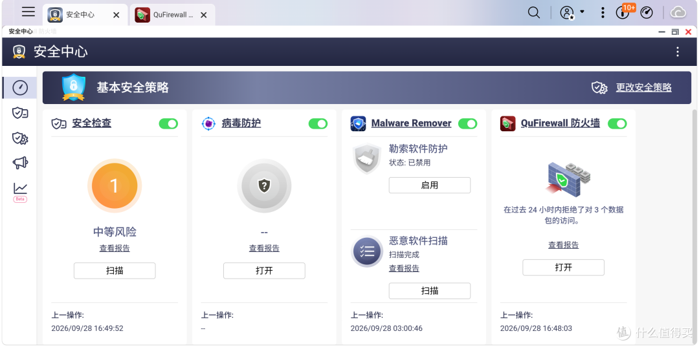Click 扫描 button under 恶意软件扫描
This screenshot has height=347, width=699.
[x=430, y=291]
